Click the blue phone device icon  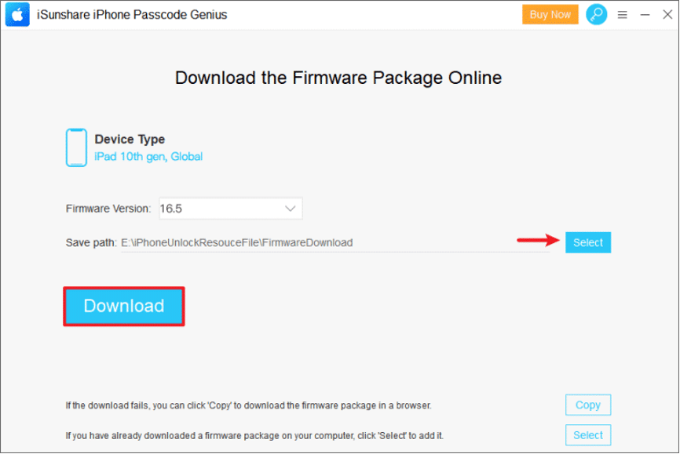(76, 147)
